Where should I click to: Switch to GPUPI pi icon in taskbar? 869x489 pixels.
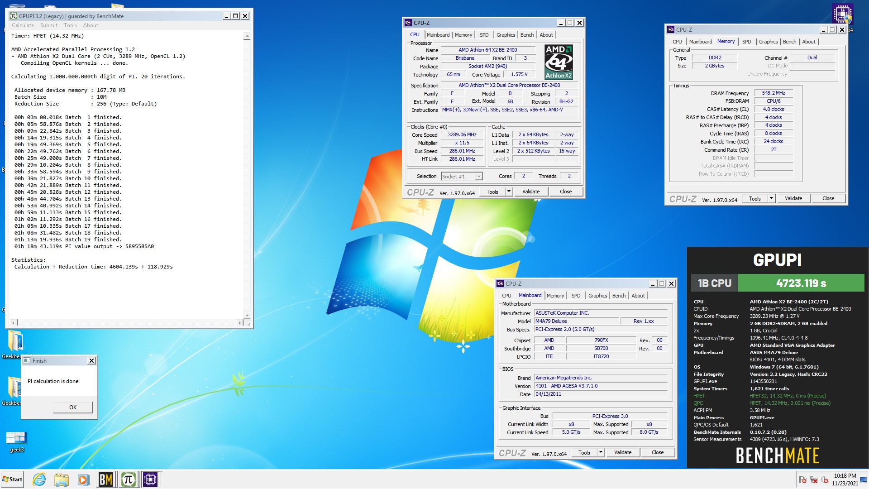[128, 479]
